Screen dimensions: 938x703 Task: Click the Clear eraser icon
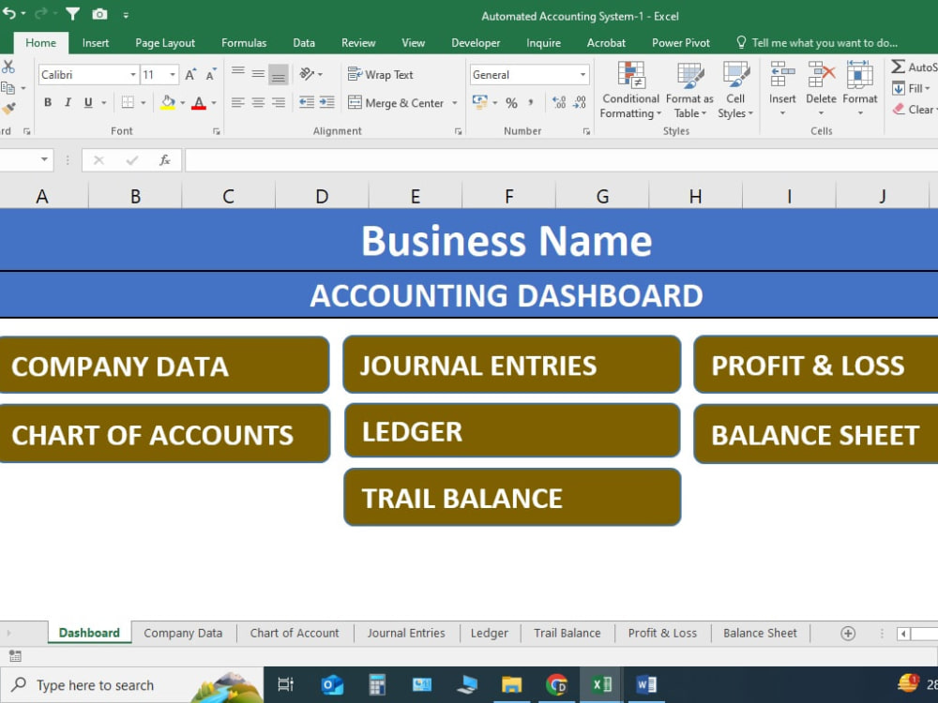899,110
